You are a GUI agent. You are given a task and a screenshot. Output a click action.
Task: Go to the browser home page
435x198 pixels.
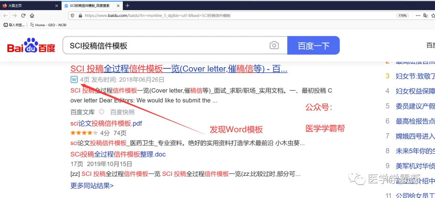(32, 16)
